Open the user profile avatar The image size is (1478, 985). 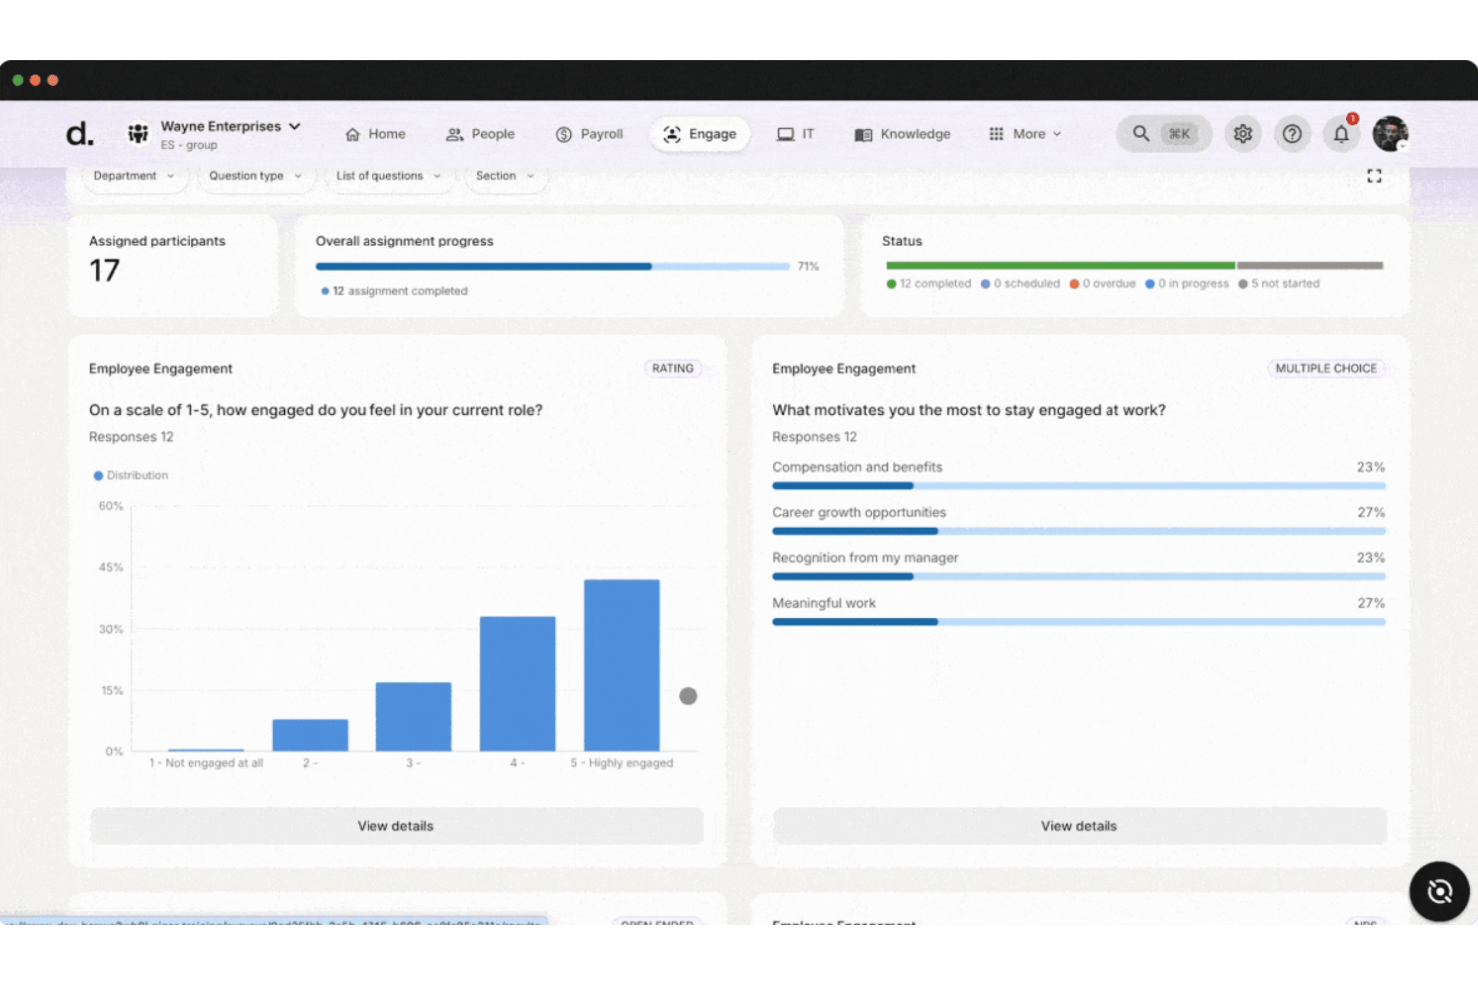pyautogui.click(x=1390, y=133)
